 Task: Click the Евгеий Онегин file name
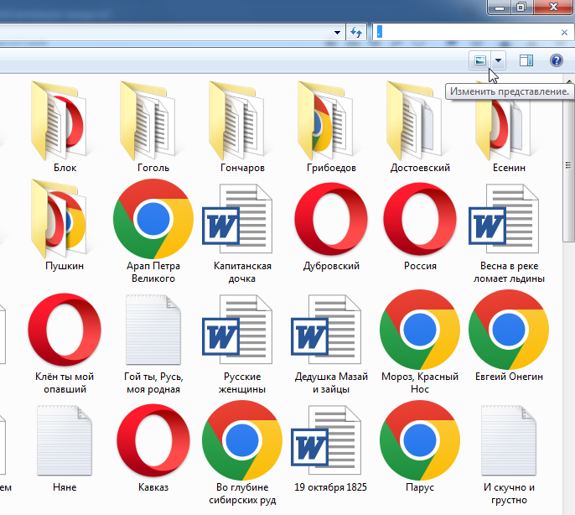click(509, 377)
